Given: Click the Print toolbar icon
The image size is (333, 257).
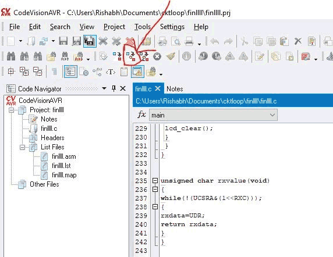Looking at the screenshot, I should 189,41.
